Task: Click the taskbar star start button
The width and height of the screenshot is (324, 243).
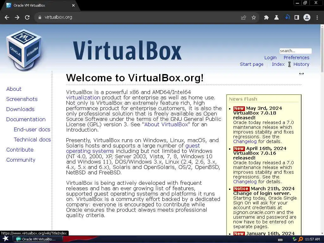Action: [6, 239]
